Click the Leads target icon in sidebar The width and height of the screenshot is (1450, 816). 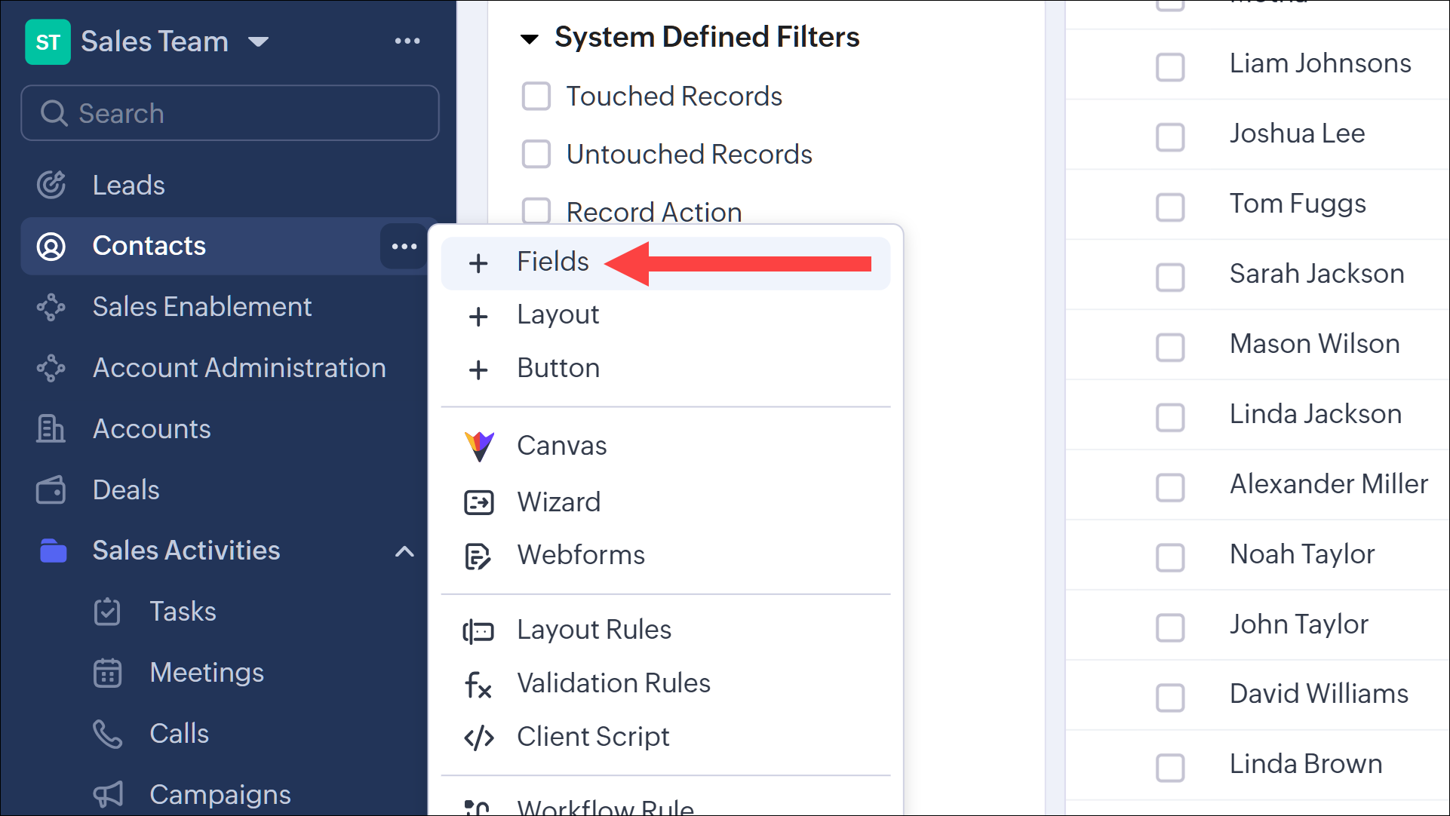[51, 185]
